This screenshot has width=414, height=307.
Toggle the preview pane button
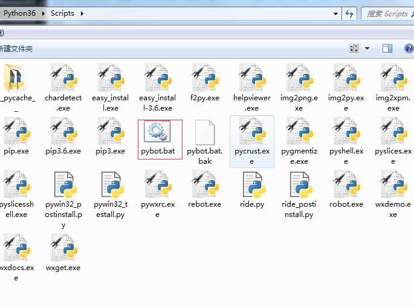(x=387, y=48)
